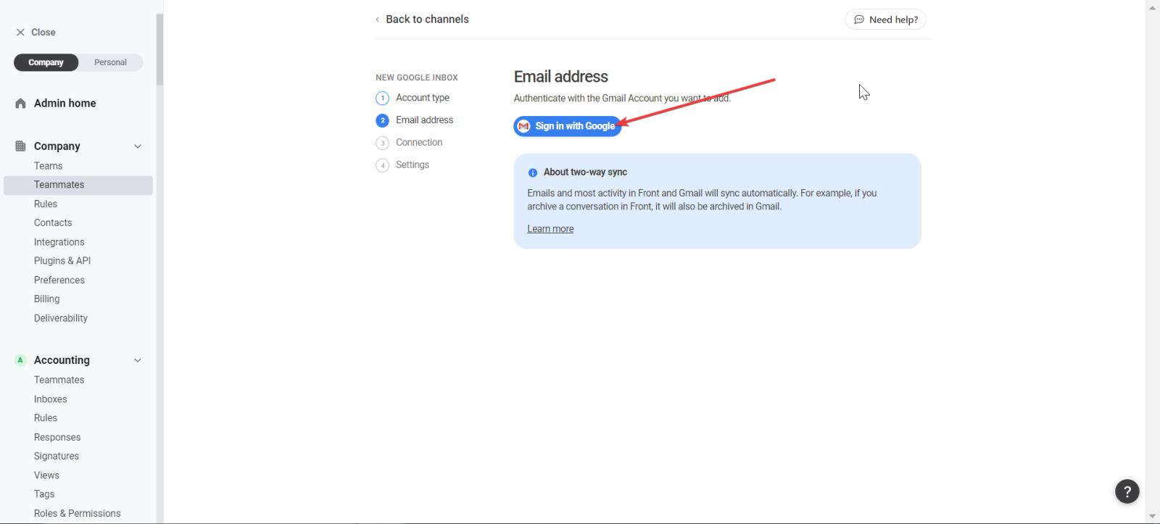Select the Account type step label
The width and height of the screenshot is (1160, 524).
tap(423, 98)
